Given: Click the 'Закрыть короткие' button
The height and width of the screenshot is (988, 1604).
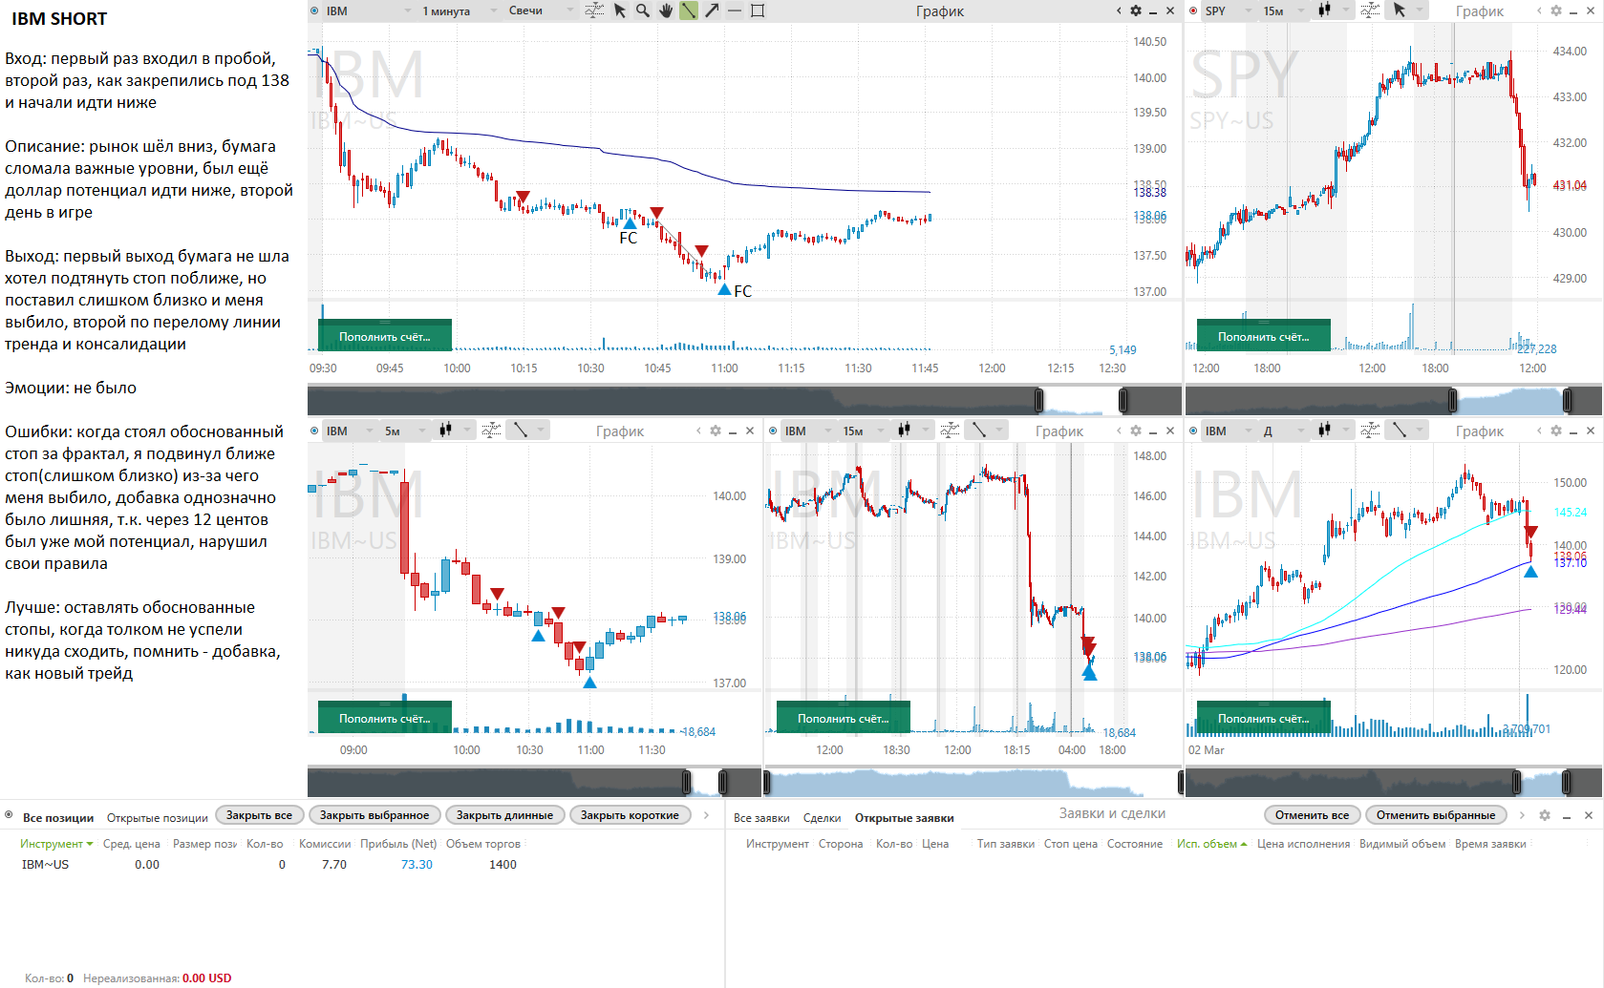Looking at the screenshot, I should tap(630, 815).
